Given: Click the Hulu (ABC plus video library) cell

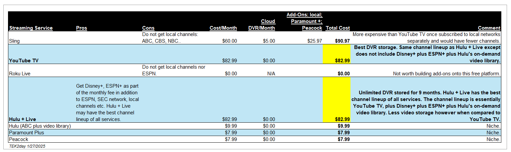Looking at the screenshot, I should tap(40, 126).
